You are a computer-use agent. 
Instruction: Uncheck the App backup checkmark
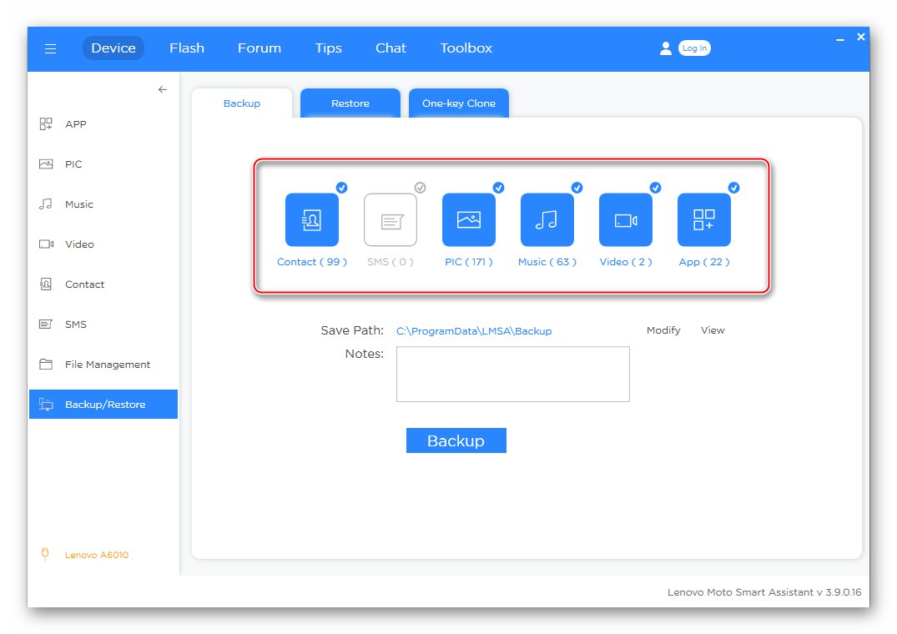(733, 188)
